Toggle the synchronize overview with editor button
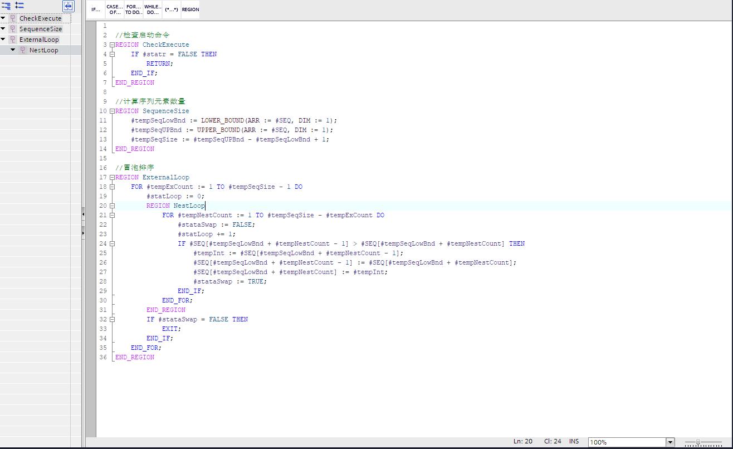 (x=68, y=6)
